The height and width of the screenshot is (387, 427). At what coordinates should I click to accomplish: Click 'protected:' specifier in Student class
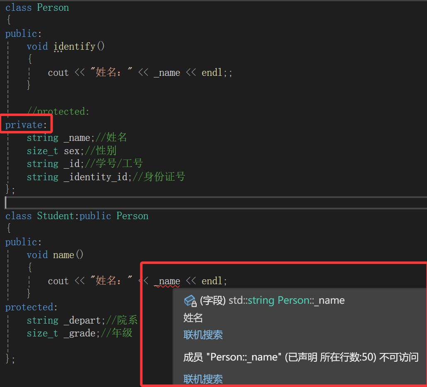click(x=32, y=307)
